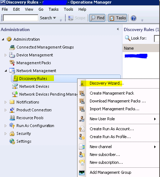Click the search text box in toolbar
Screen dimensions: 160x177
click(21, 18)
